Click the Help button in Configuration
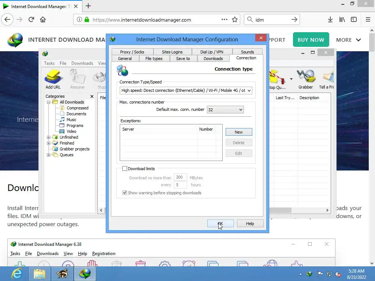Viewport: 375px width, 281px height. (250, 224)
